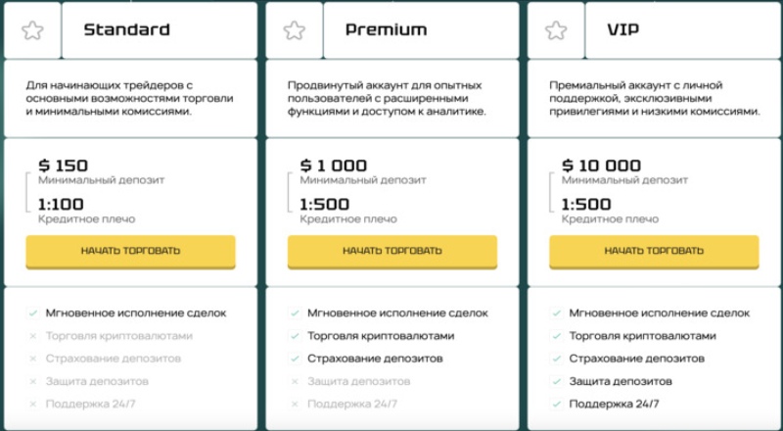This screenshot has height=431, width=783.
Task: Click the X icon next to Premium's Защита депозитов
Action: [295, 381]
